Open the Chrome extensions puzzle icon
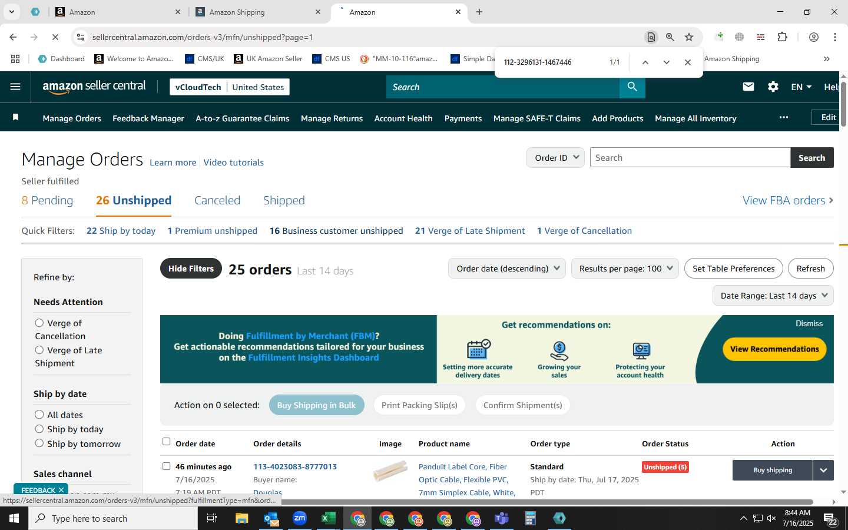Screen dimensions: 848x530 (x=782, y=37)
